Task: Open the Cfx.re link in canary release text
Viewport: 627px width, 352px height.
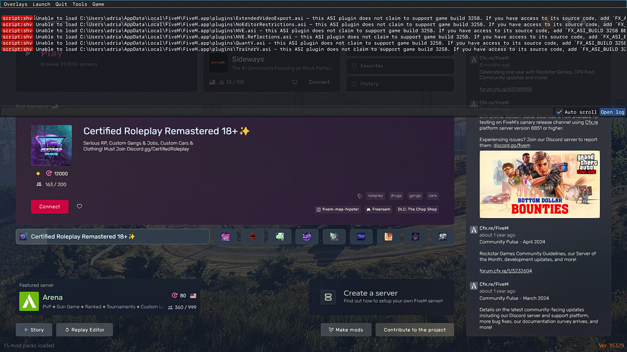Action: (x=591, y=122)
